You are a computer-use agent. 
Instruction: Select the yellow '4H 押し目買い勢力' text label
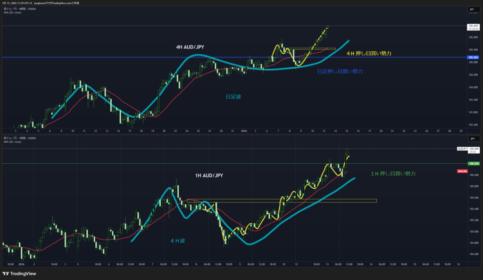pyautogui.click(x=368, y=53)
